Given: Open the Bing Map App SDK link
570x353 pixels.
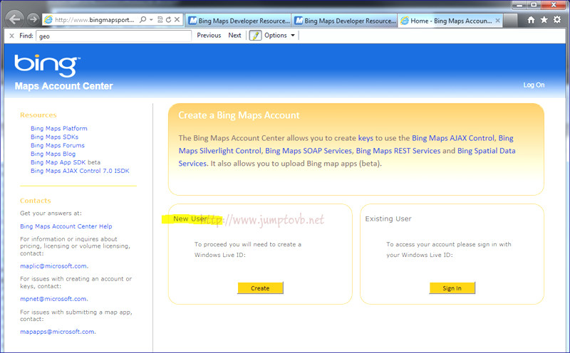Looking at the screenshot, I should (58, 162).
